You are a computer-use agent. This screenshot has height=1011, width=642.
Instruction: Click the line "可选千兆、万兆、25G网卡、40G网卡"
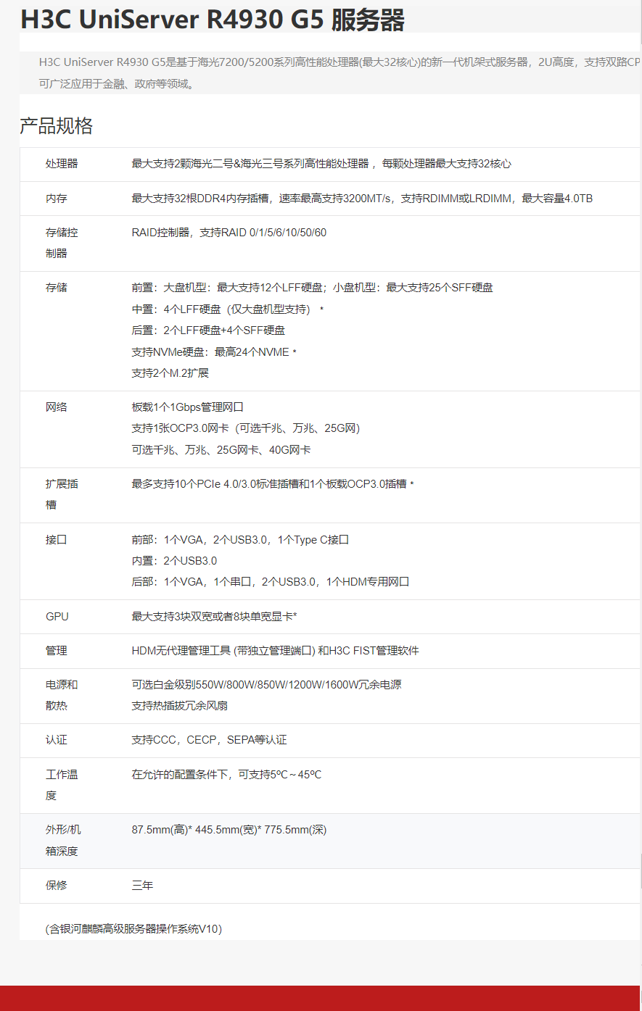tap(221, 450)
